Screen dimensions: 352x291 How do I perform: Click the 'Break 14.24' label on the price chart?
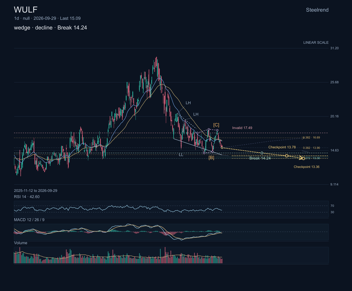260,158
